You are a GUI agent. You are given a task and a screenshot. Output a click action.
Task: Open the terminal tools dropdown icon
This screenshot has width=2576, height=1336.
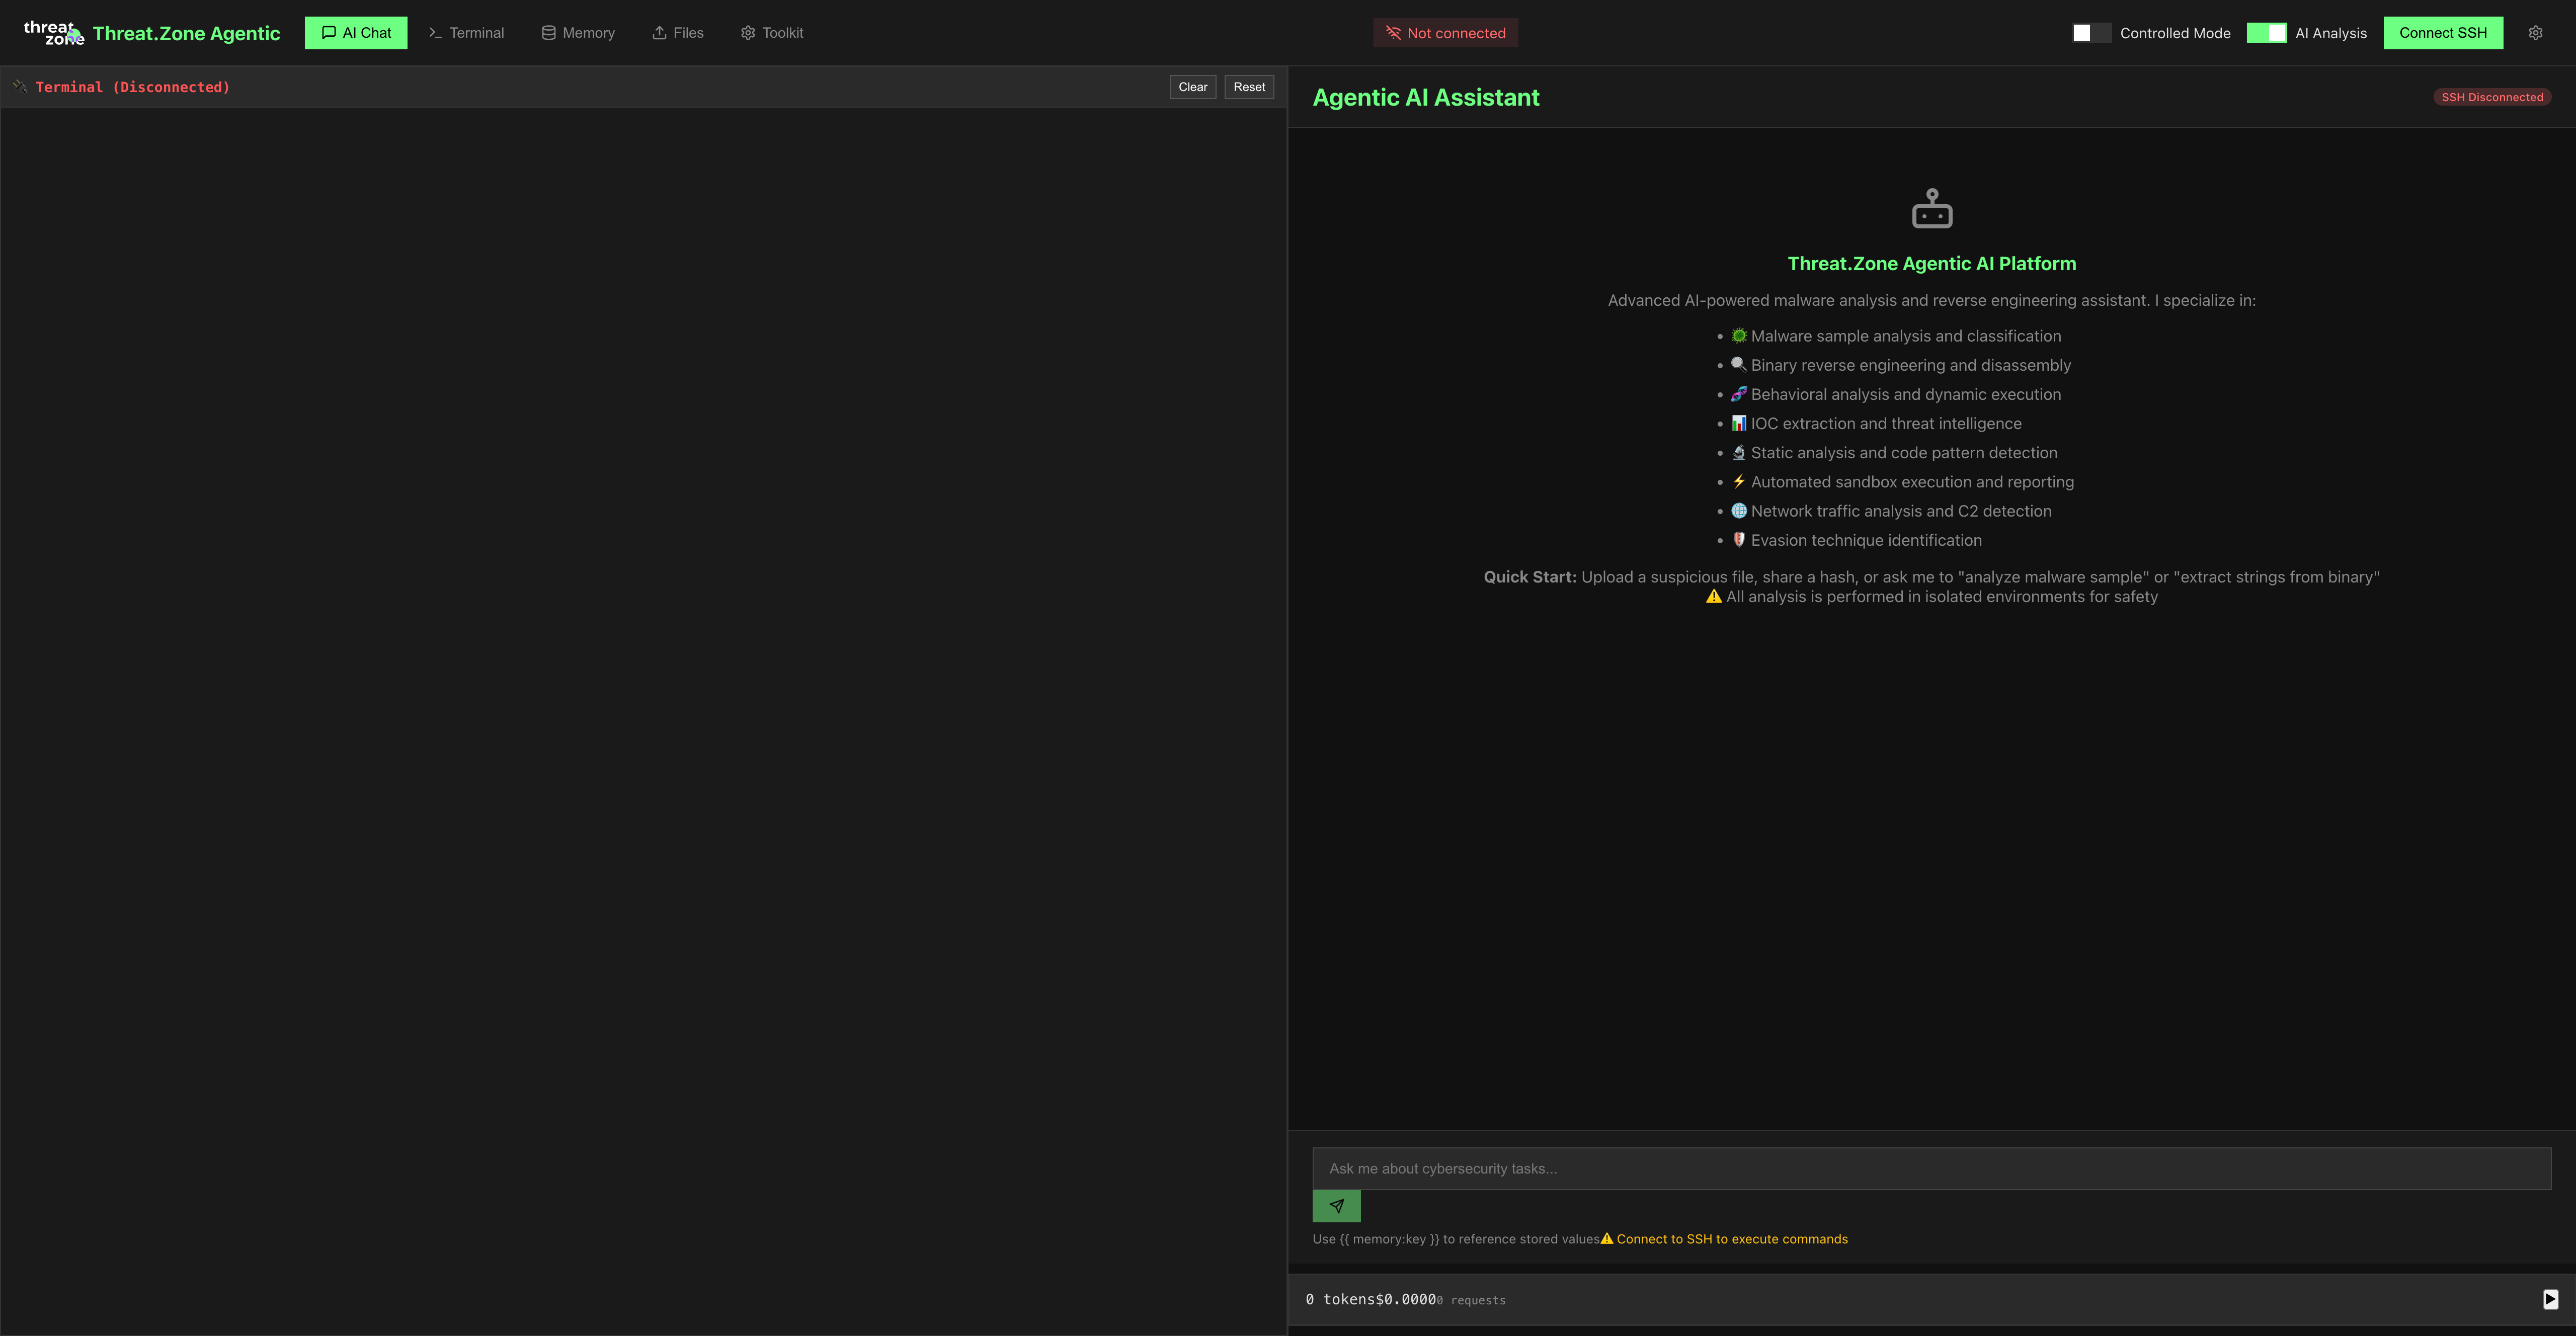[19, 86]
